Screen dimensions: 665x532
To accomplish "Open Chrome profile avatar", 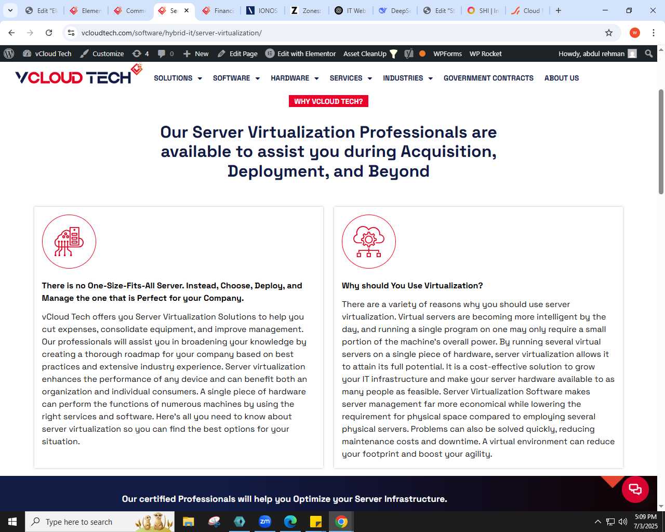I will pyautogui.click(x=635, y=33).
